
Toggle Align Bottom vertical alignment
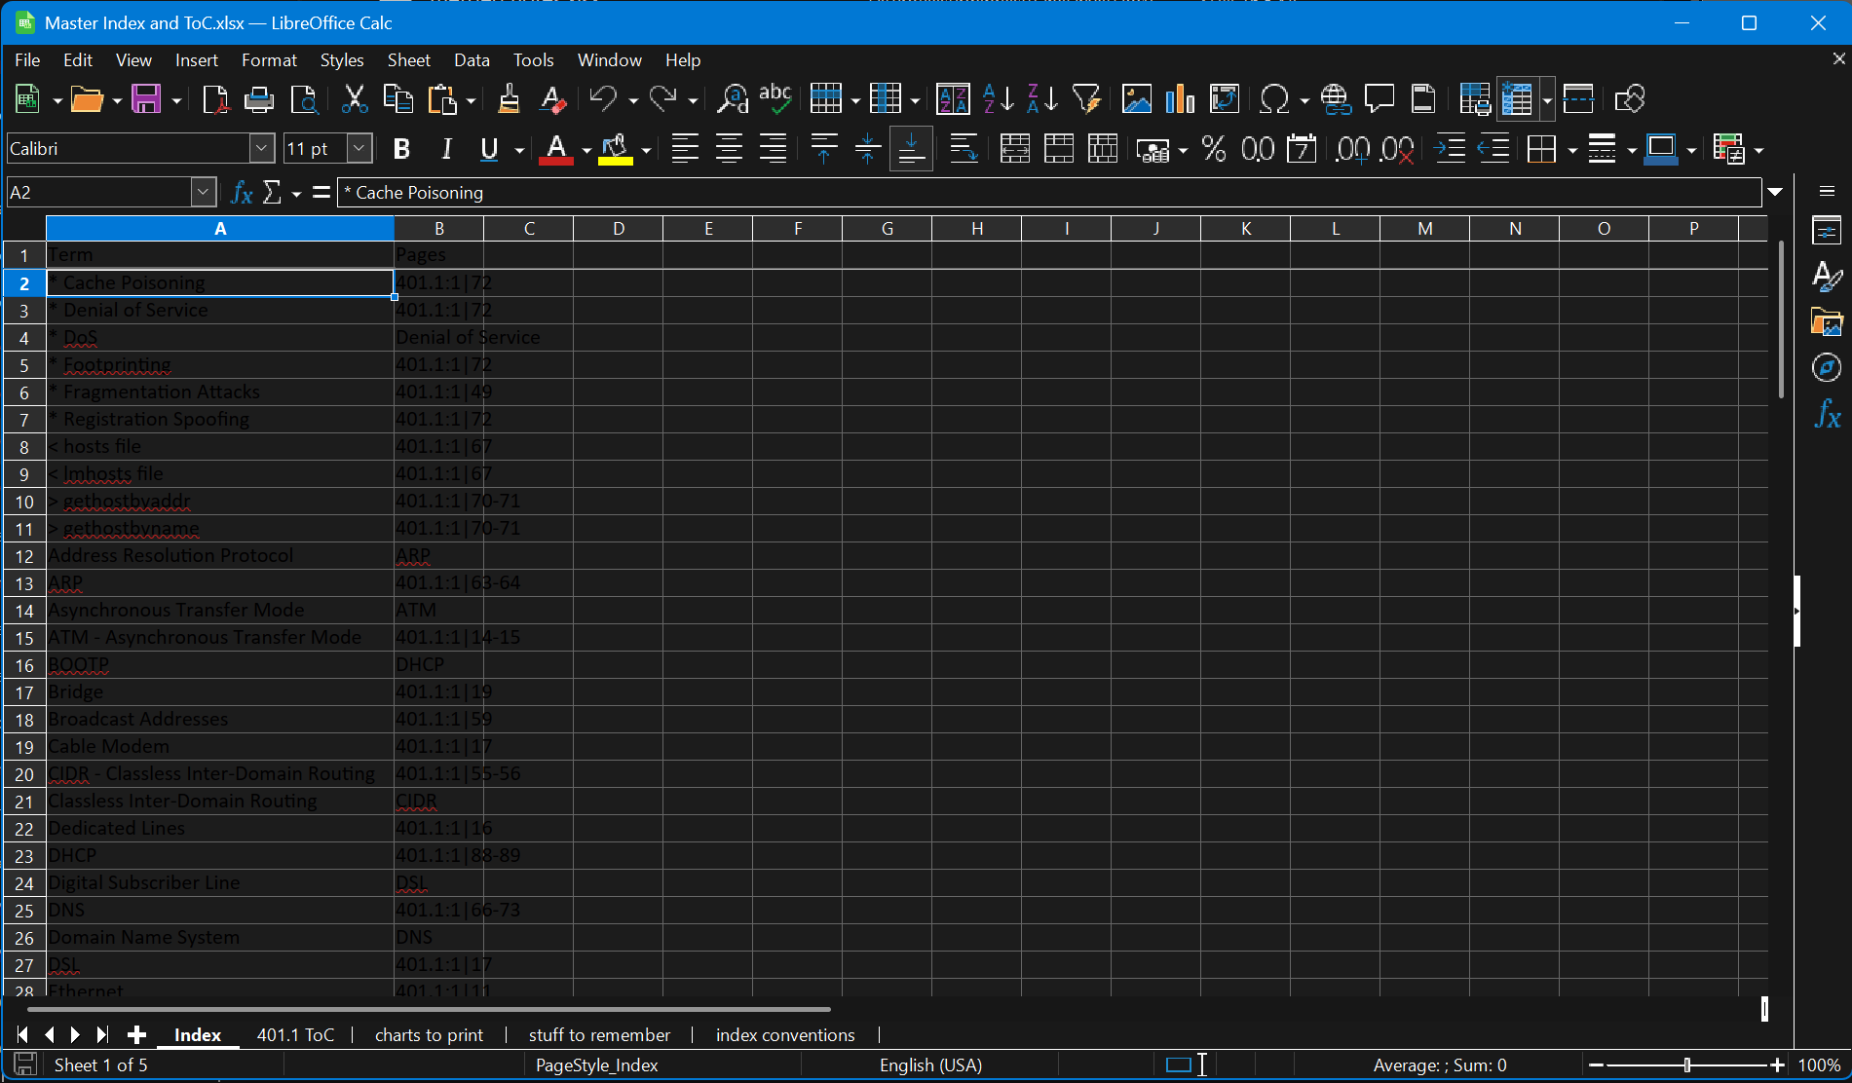(x=911, y=149)
